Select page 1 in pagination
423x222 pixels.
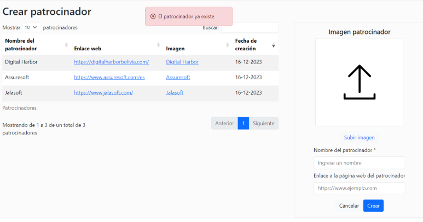coord(244,123)
